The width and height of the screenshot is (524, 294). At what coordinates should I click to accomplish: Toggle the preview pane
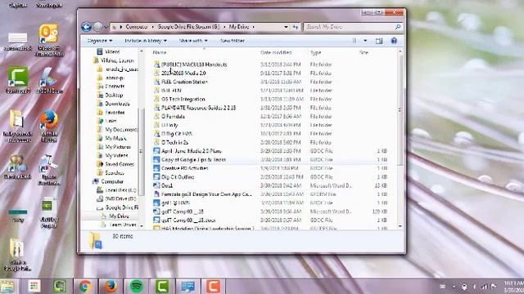pyautogui.click(x=379, y=41)
